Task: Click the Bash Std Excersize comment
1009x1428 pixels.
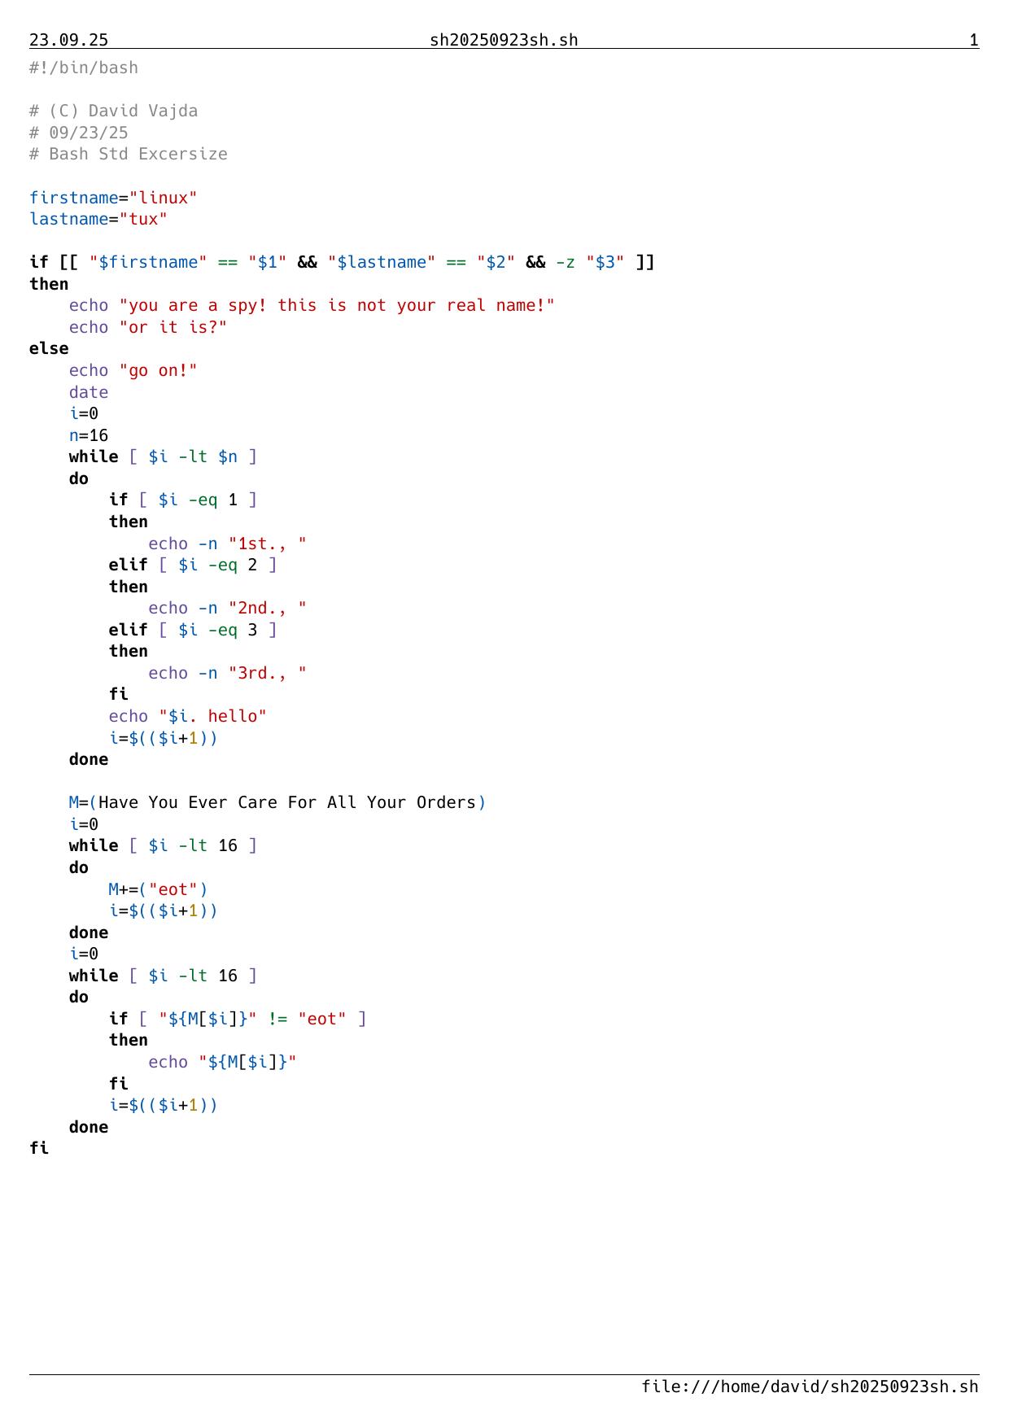Action: [129, 154]
